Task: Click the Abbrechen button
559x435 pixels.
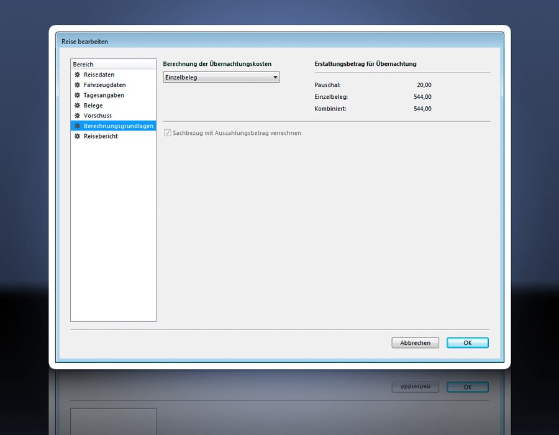Action: (416, 343)
